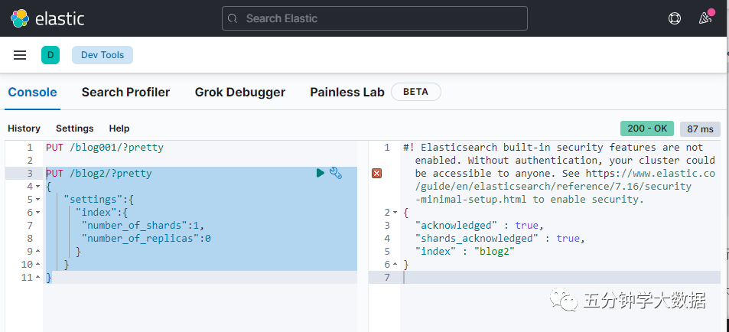Collapse the fold arrow on line 4
The image size is (729, 332).
(x=37, y=187)
